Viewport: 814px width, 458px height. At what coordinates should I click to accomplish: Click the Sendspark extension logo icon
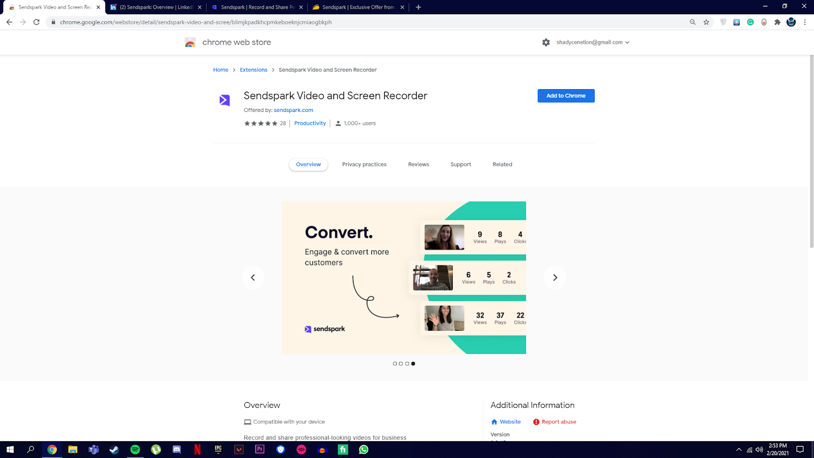tap(224, 100)
